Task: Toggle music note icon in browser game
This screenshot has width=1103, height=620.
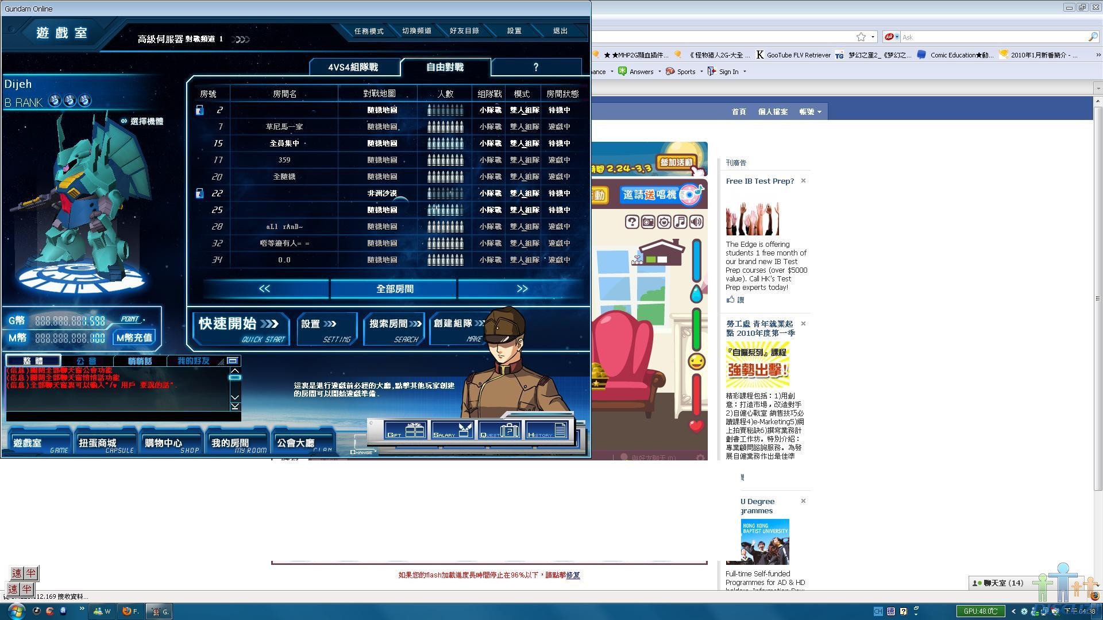Action: coord(680,222)
